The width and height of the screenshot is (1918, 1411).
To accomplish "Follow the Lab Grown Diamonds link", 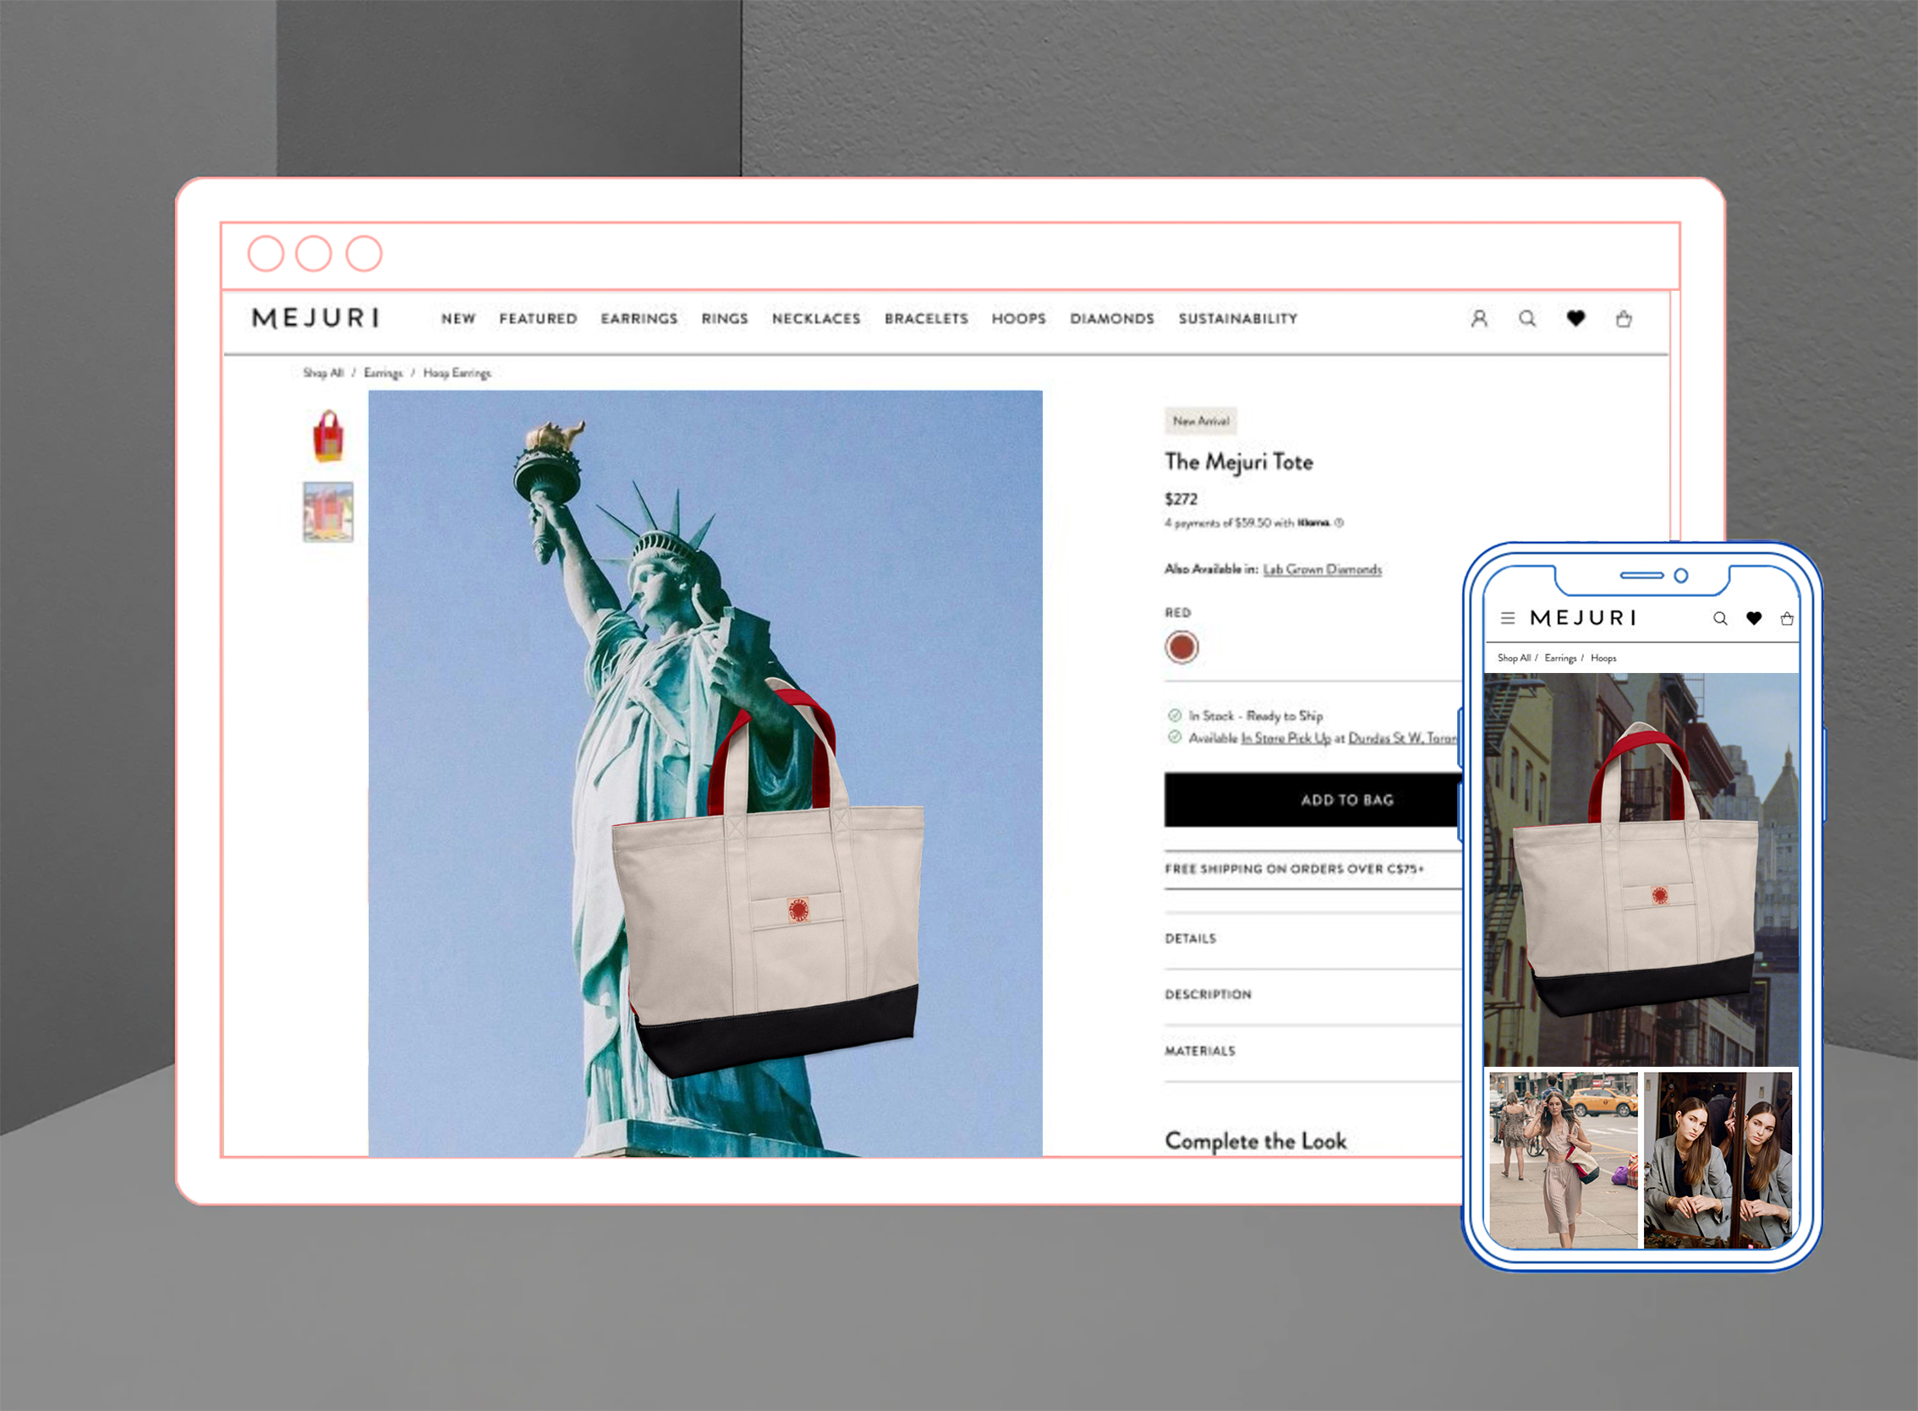I will click(1322, 570).
